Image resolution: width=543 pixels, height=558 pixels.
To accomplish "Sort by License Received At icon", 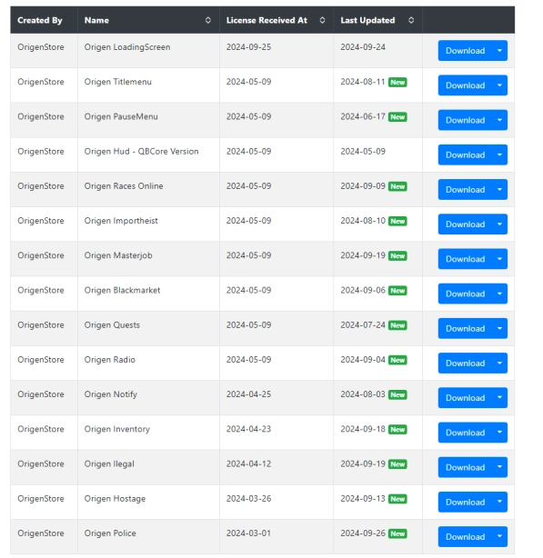I will [x=322, y=20].
